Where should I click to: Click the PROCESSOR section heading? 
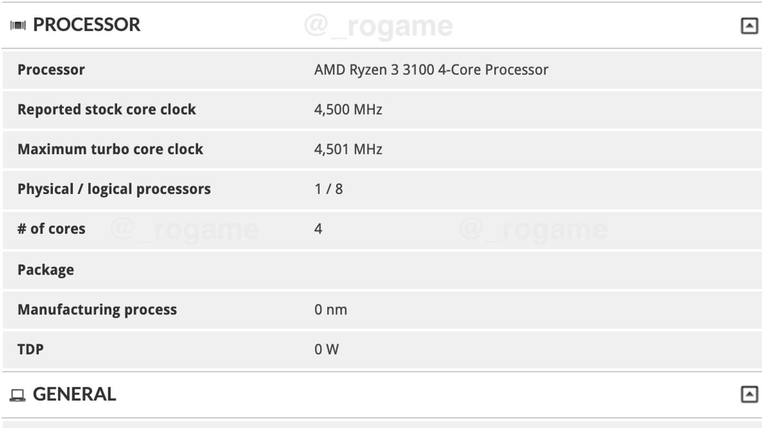coord(86,25)
